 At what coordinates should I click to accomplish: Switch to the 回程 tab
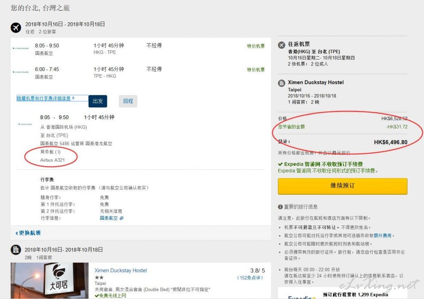(x=128, y=101)
